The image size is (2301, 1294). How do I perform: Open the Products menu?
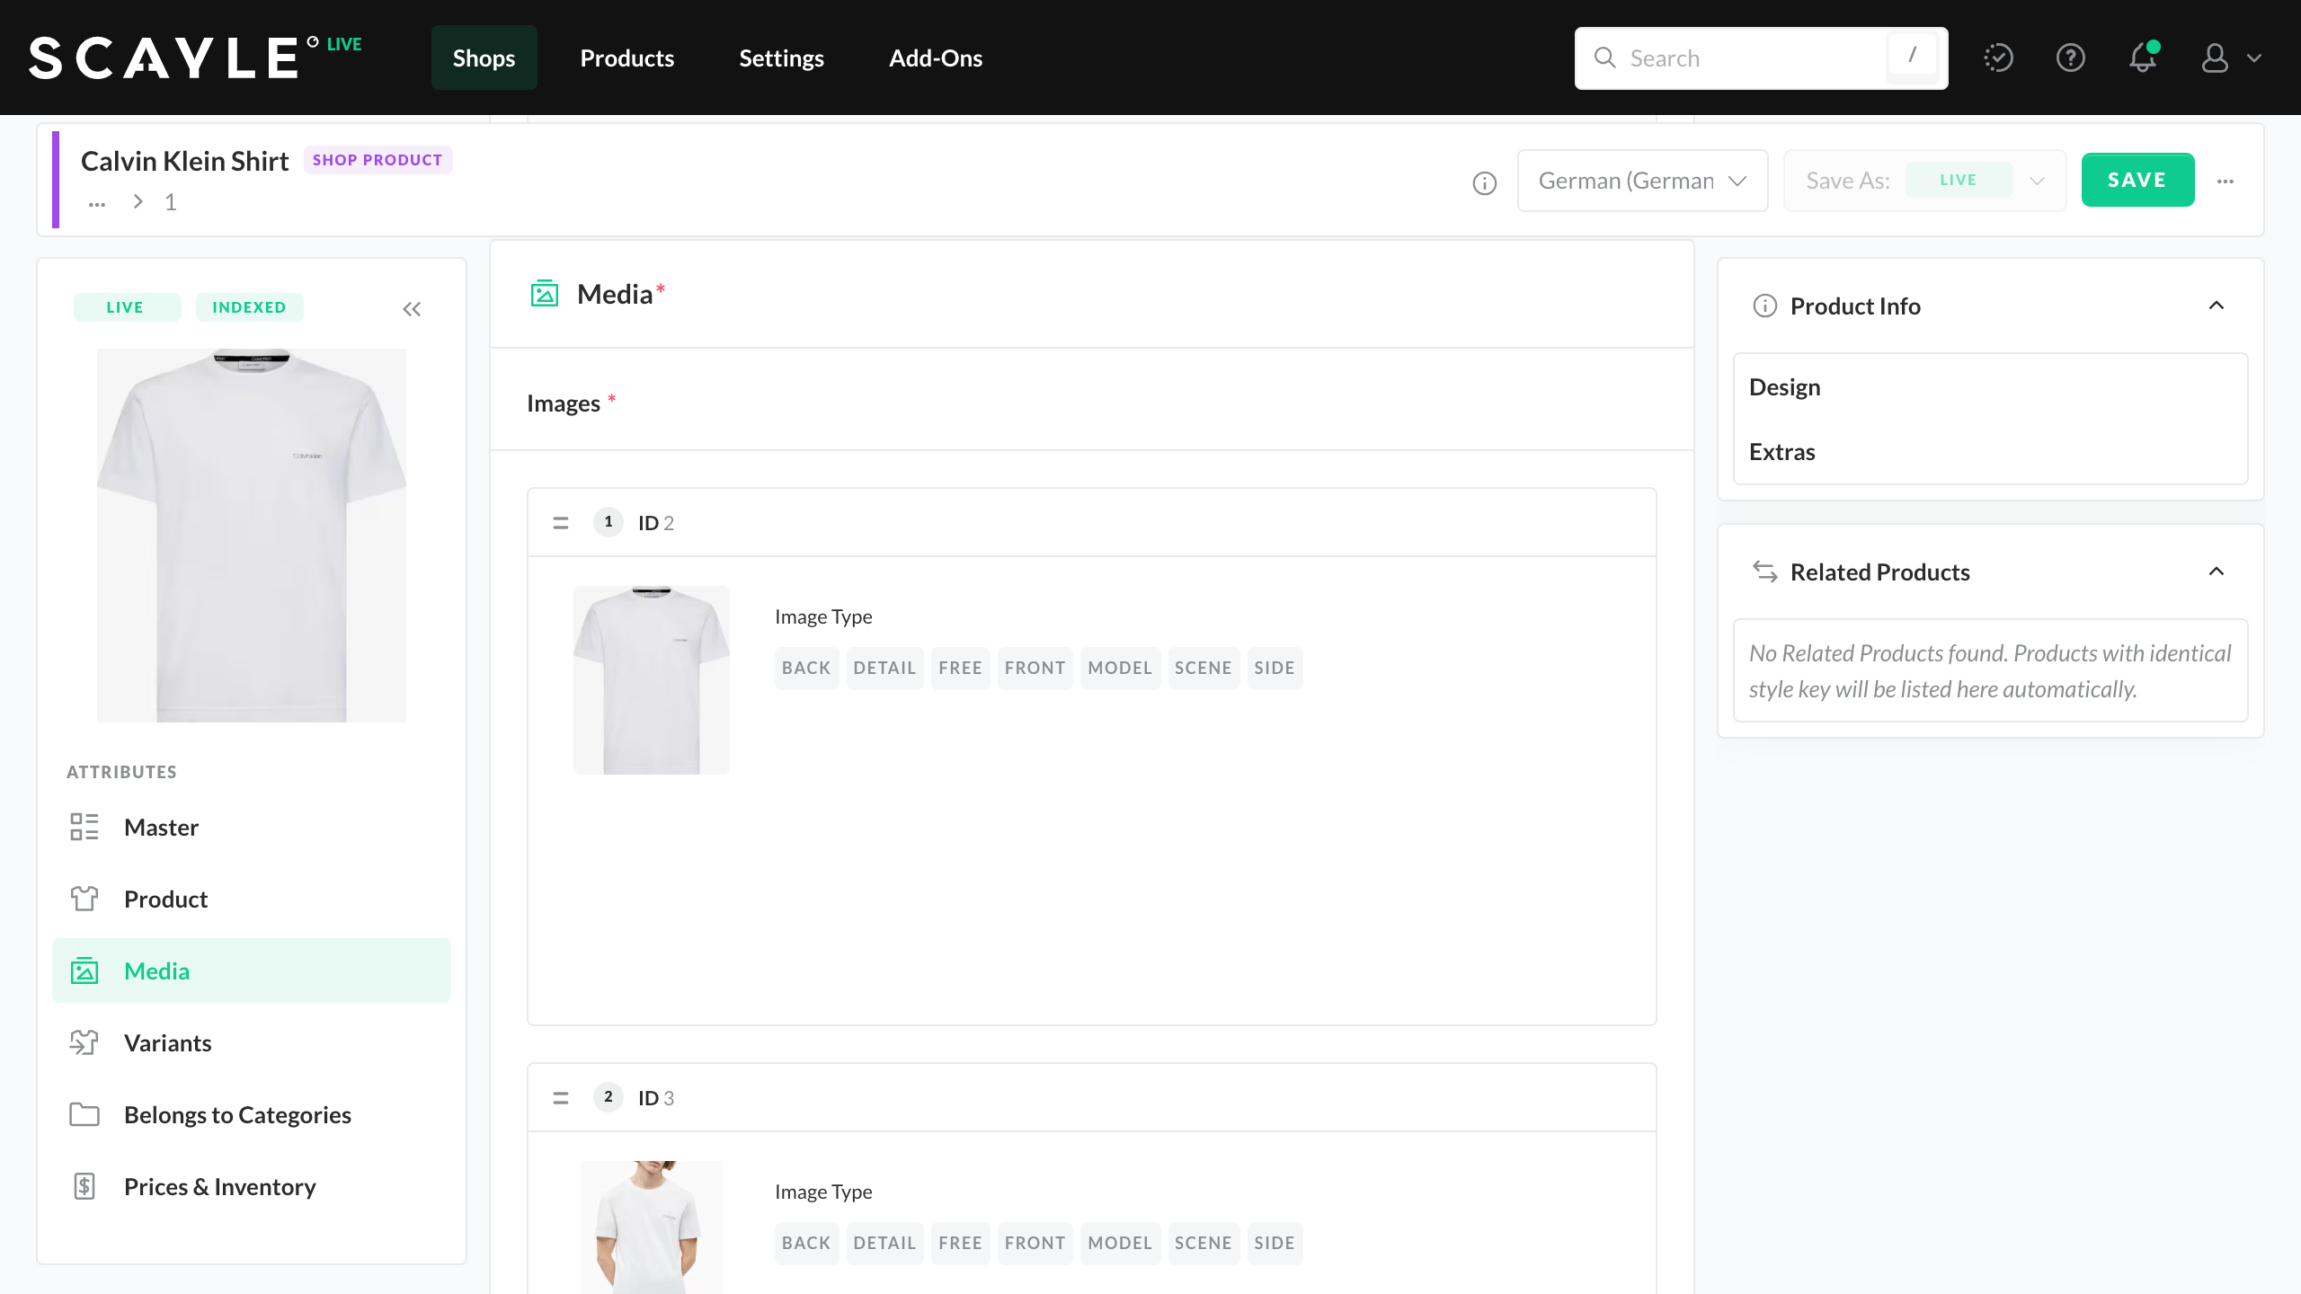(626, 58)
